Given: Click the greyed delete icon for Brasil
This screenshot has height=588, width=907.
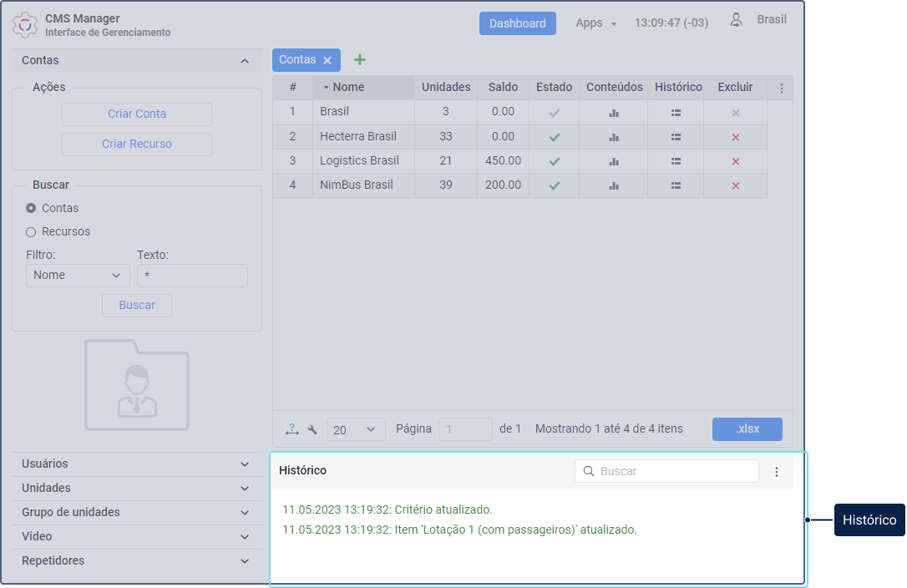Looking at the screenshot, I should (x=736, y=113).
